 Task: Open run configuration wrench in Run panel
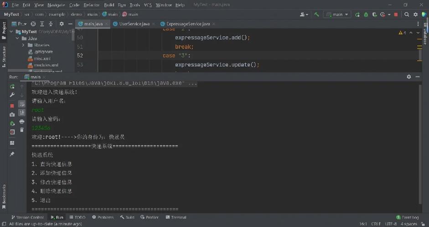point(12,95)
